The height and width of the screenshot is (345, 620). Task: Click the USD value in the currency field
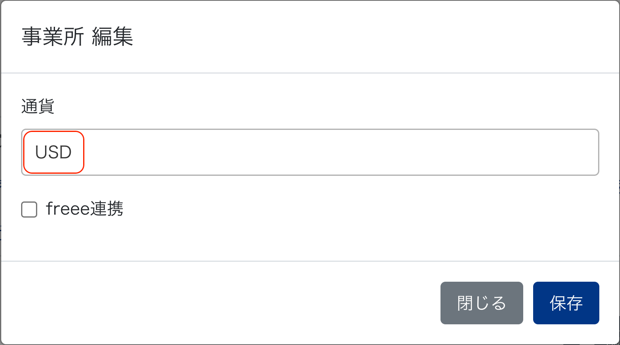point(53,152)
